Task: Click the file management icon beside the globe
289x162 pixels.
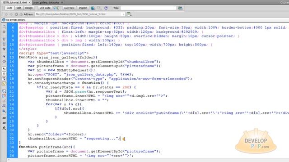Action: pyautogui.click(x=99, y=8)
